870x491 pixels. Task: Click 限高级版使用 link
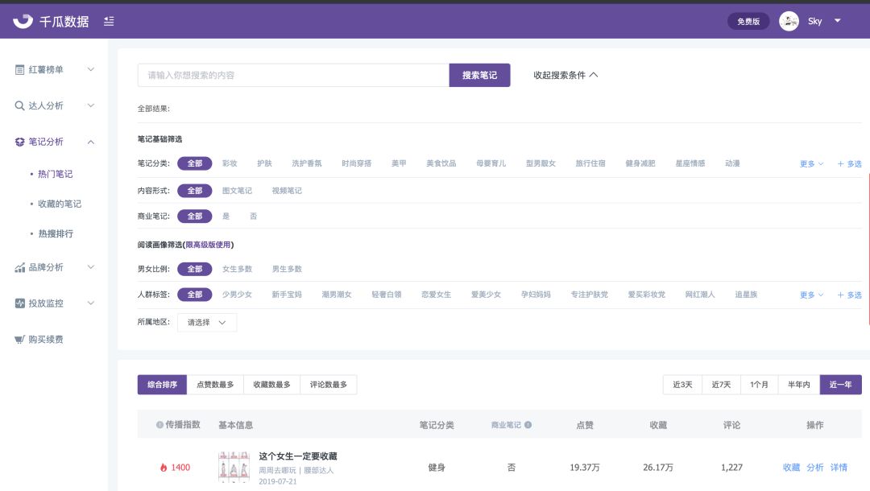click(x=208, y=245)
